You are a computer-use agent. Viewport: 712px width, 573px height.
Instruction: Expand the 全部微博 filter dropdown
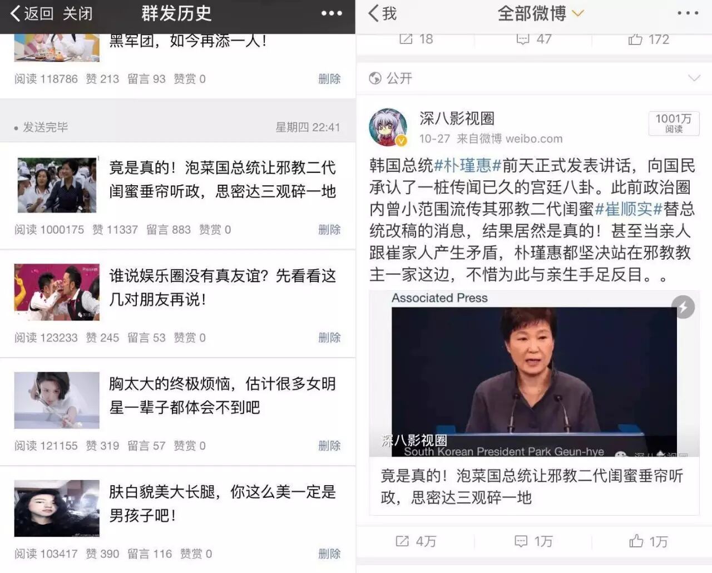(578, 13)
